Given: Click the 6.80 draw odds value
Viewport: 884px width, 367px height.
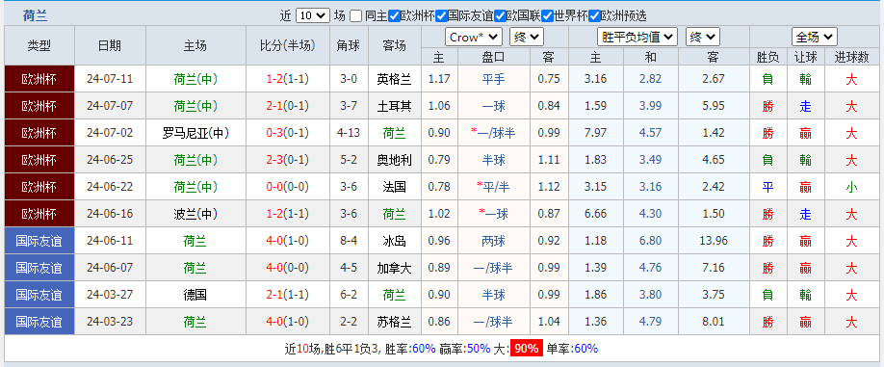Looking at the screenshot, I should (651, 241).
